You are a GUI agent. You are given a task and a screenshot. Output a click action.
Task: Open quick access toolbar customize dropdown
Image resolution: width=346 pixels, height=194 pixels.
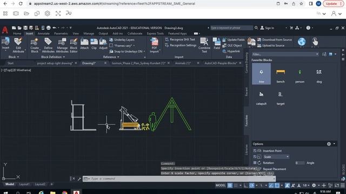tap(71, 27)
